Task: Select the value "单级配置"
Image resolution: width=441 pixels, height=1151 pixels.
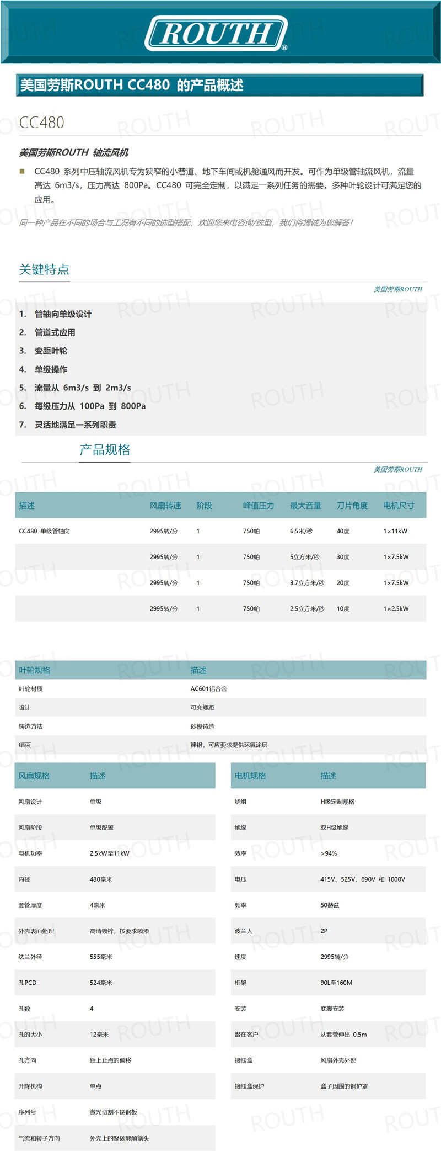Action: tap(101, 828)
